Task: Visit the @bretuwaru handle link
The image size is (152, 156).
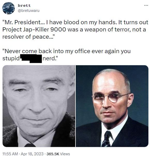Action: (x=29, y=11)
